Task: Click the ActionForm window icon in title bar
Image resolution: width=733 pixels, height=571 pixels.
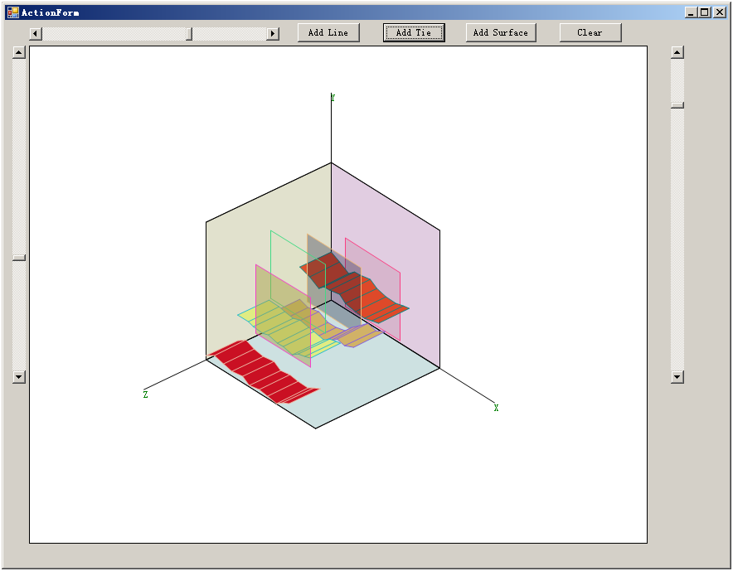Action: point(13,12)
